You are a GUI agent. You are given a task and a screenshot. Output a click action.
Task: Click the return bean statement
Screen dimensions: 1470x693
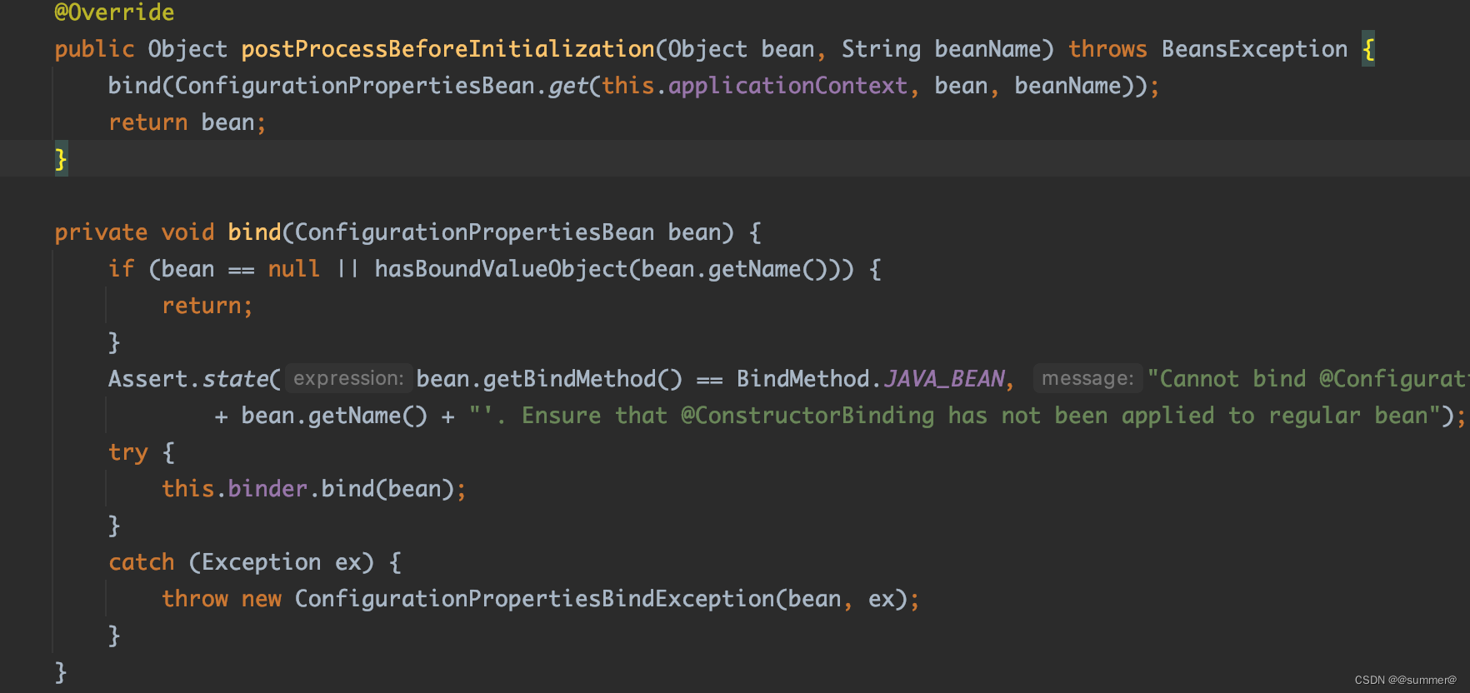(x=187, y=122)
